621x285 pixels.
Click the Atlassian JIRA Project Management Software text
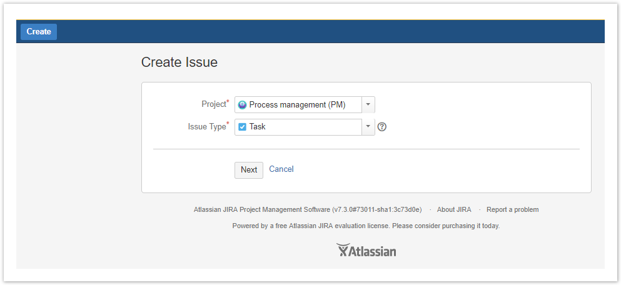(307, 210)
